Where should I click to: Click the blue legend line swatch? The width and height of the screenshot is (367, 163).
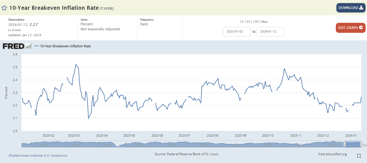click(36, 46)
